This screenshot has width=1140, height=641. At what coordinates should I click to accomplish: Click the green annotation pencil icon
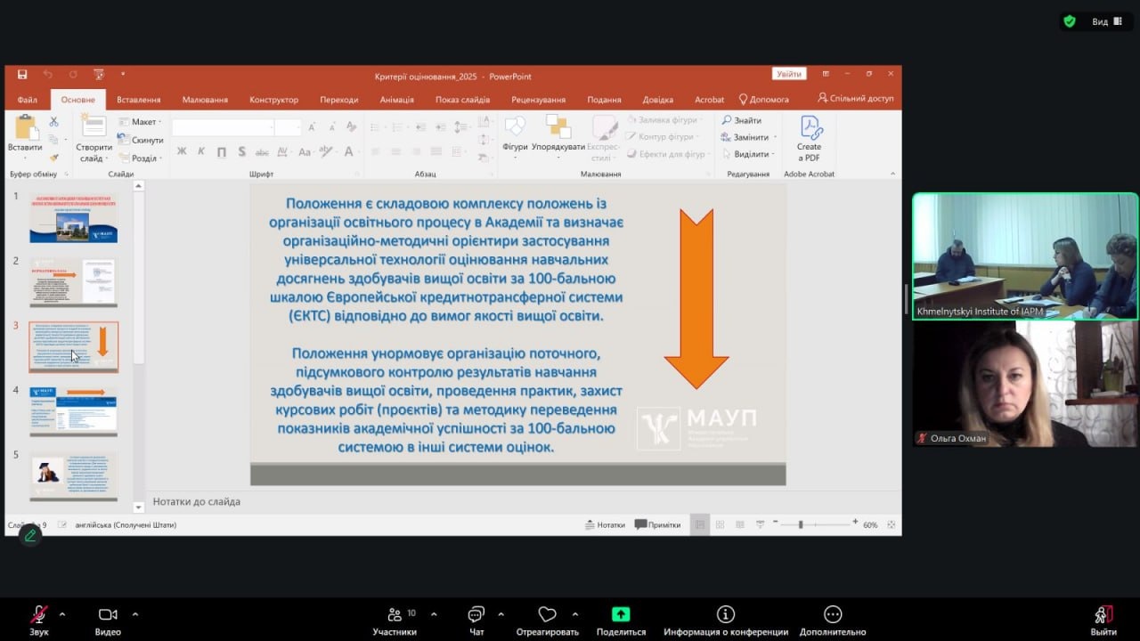click(x=30, y=535)
